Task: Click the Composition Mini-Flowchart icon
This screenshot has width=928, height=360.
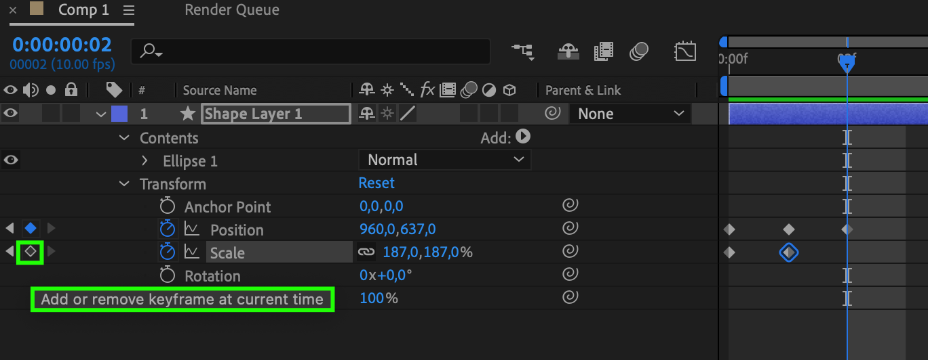Action: [522, 51]
